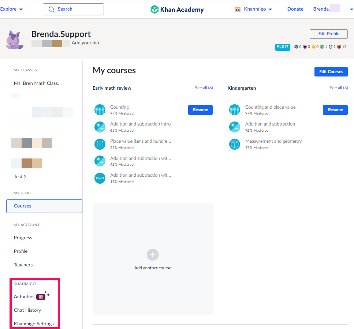
Task: Click the dark blue badge icon beside 91,017
Action: click(296, 47)
